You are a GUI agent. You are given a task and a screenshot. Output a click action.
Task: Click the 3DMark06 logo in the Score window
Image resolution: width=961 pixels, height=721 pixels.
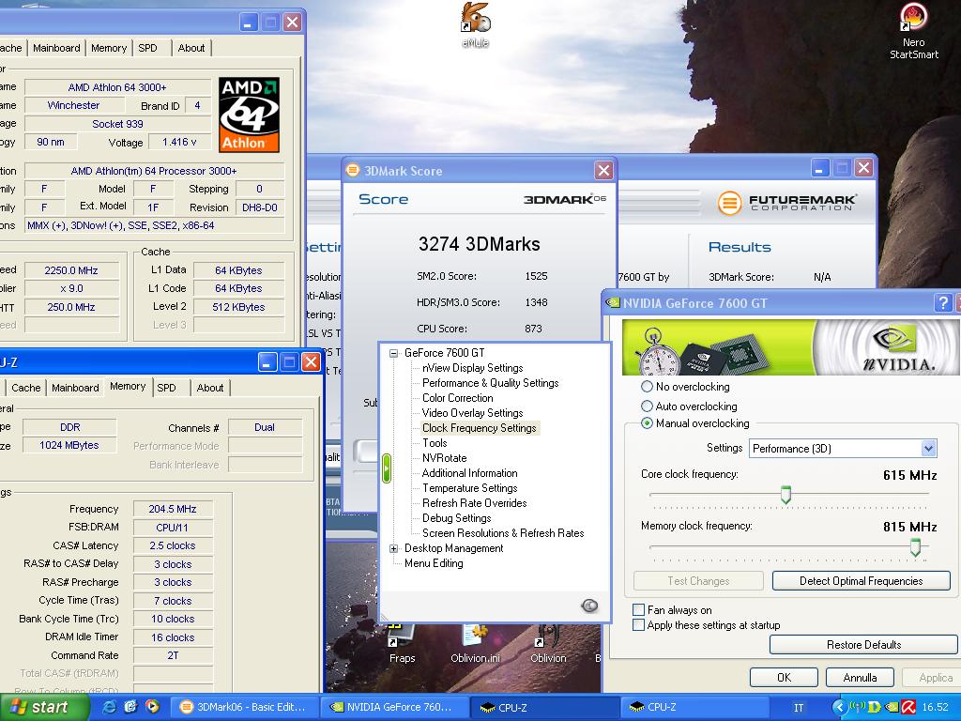tap(564, 199)
